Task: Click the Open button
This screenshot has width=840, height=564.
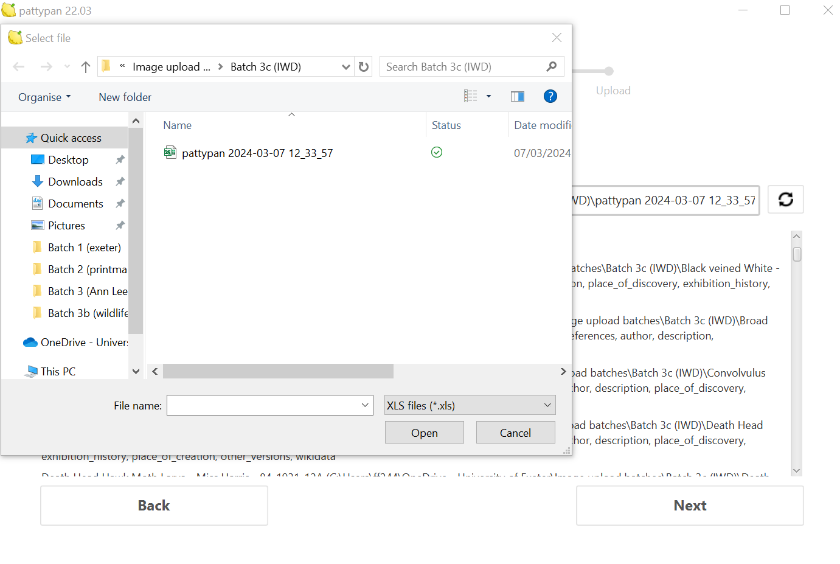Action: pos(425,433)
